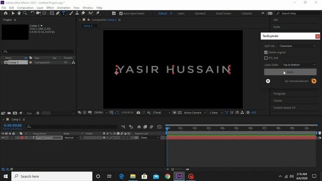The image size is (322, 181).
Task: Open the File menu
Action: point(4,8)
